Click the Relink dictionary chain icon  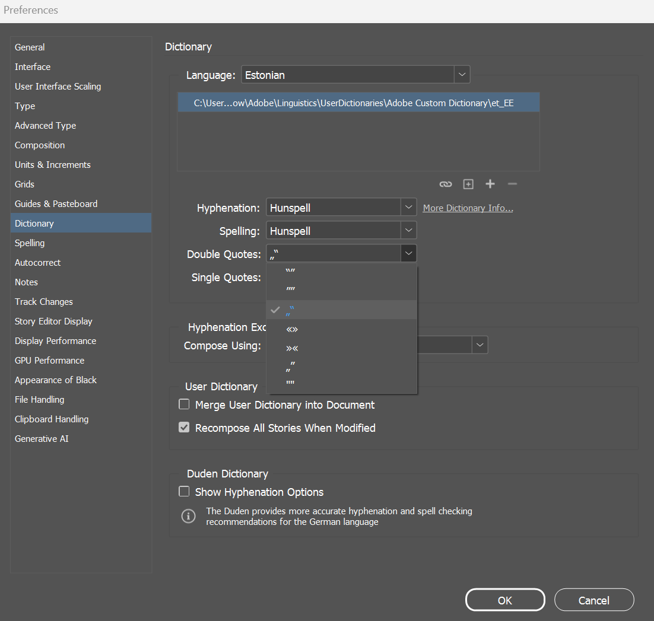click(x=446, y=184)
